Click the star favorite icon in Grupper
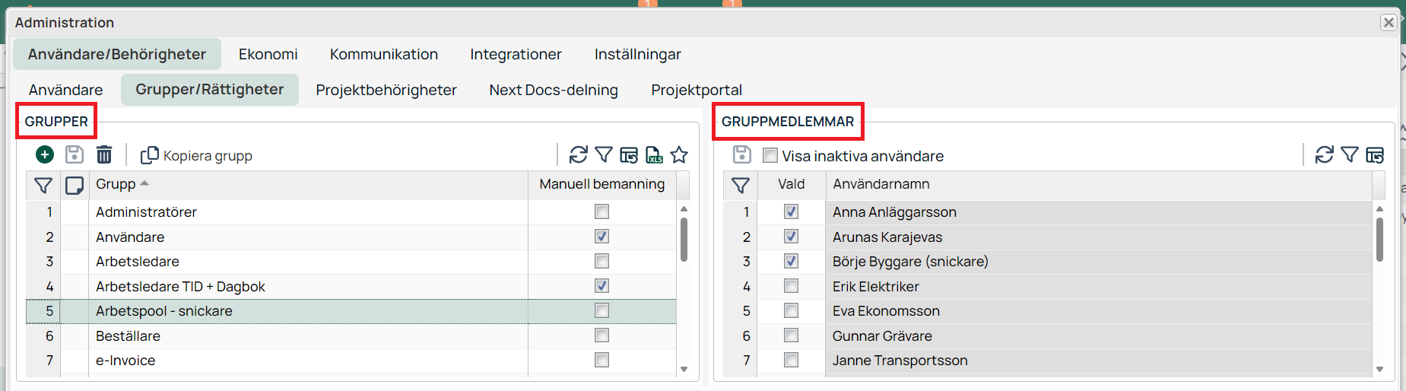 point(679,155)
